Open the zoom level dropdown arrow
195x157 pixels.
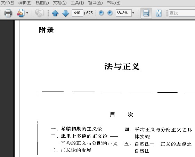pos(133,13)
